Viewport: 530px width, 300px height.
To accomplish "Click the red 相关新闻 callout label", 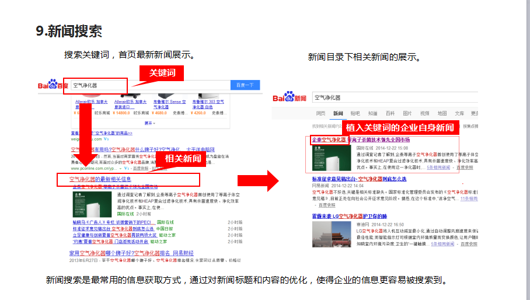I will click(x=183, y=158).
